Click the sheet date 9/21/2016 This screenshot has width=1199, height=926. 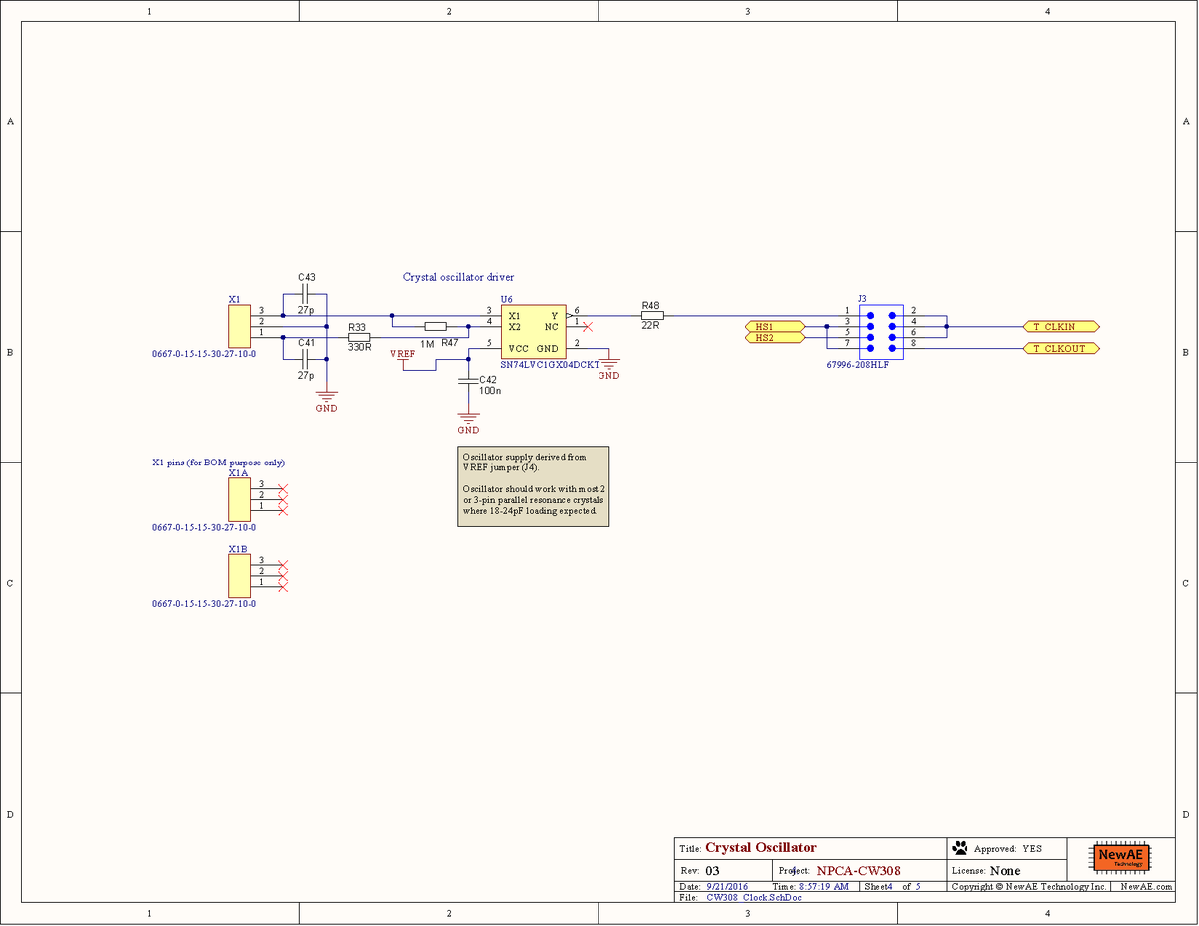(x=727, y=886)
